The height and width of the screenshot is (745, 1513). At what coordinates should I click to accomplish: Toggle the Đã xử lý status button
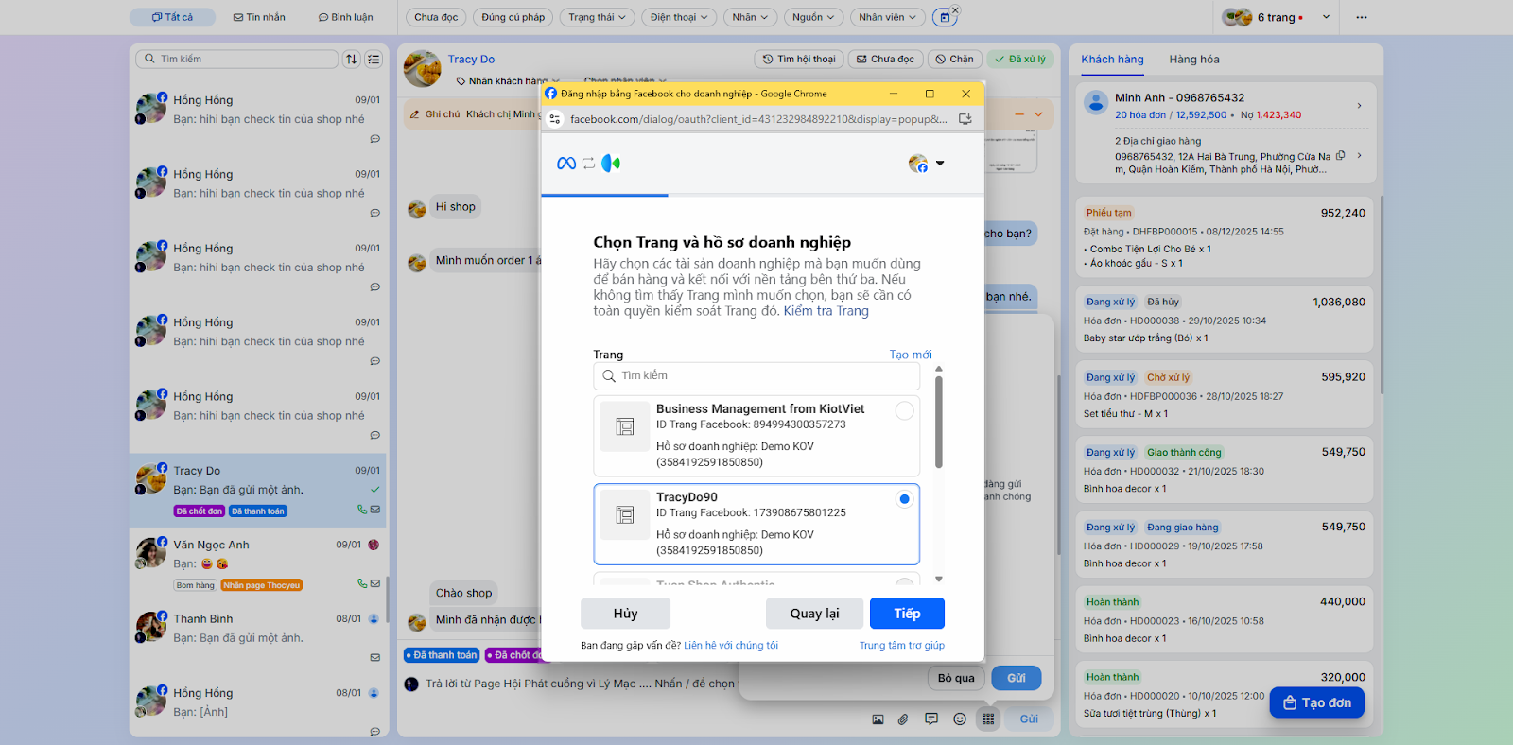click(1022, 59)
